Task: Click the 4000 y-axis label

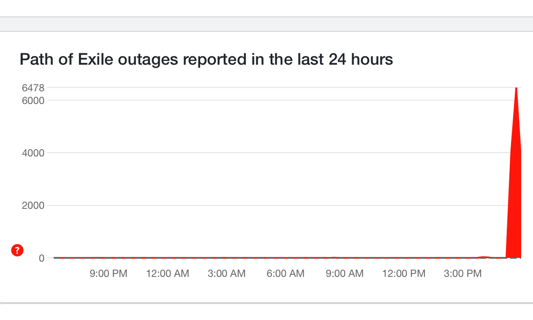Action: [x=34, y=153]
